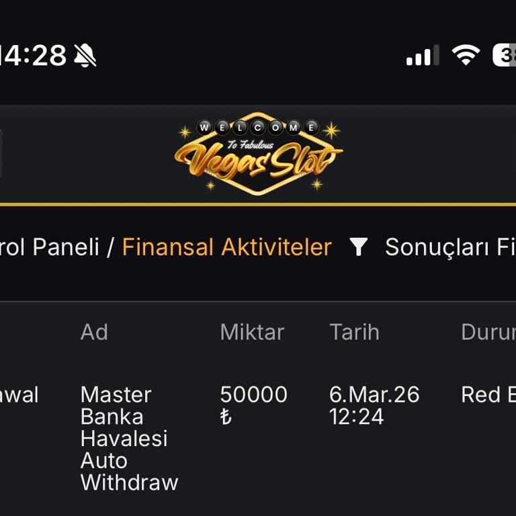Sort by the Miktar column header
The width and height of the screenshot is (516, 516).
(x=252, y=332)
